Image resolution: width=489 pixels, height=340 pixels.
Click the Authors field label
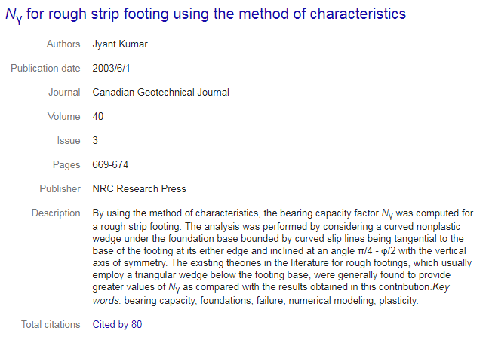tap(63, 44)
